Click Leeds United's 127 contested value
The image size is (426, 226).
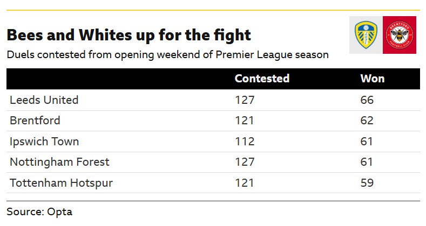(245, 100)
